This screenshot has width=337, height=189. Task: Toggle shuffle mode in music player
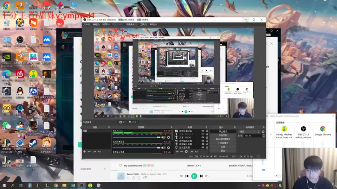pos(181,176)
